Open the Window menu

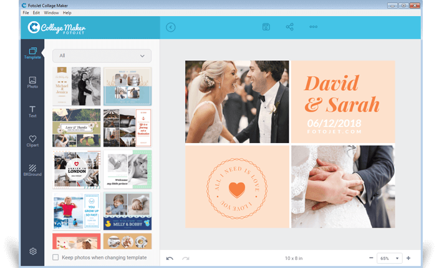click(51, 13)
